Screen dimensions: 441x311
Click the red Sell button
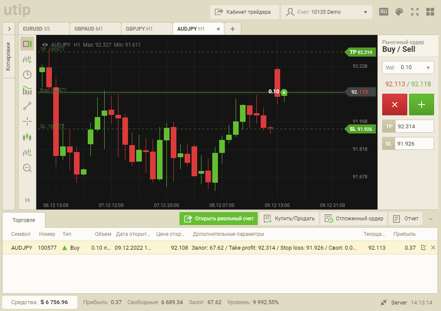point(395,105)
